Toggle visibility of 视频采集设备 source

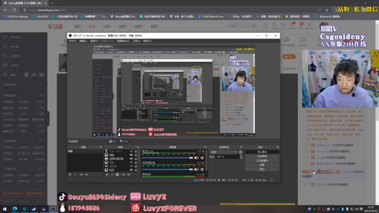131,159
